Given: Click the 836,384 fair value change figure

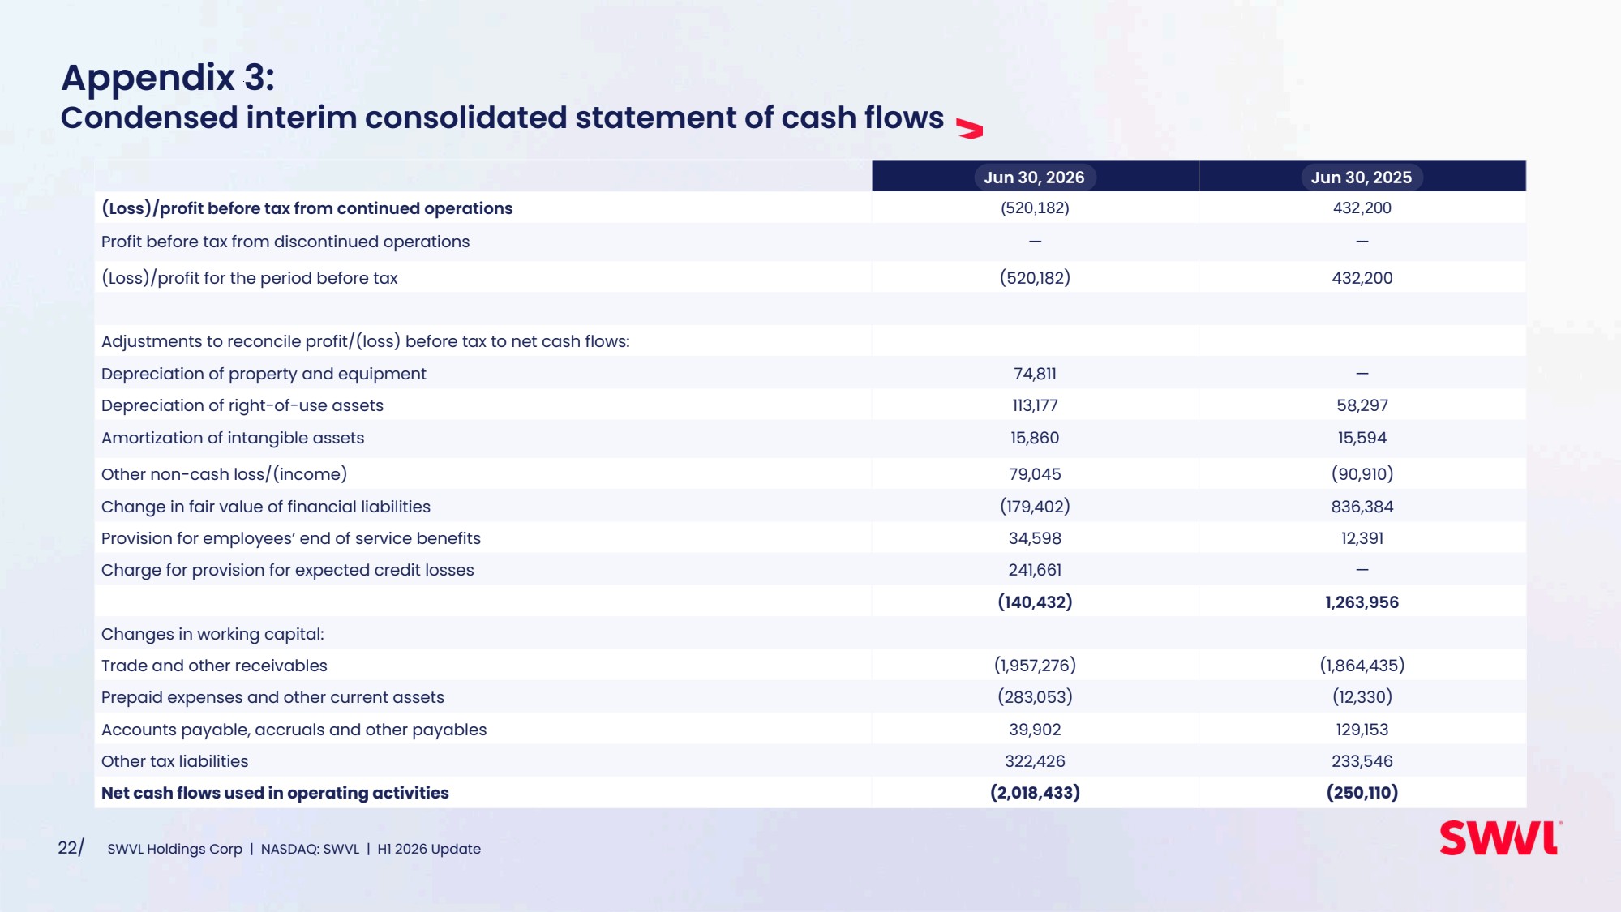Looking at the screenshot, I should 1362,507.
